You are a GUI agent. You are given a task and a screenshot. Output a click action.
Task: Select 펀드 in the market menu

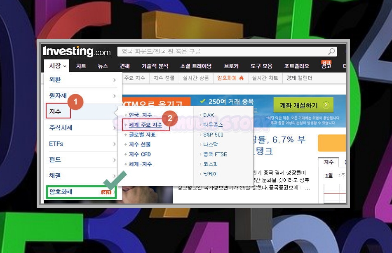(x=55, y=160)
